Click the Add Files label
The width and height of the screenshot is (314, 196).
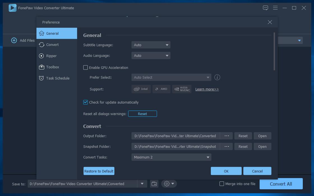(27, 40)
